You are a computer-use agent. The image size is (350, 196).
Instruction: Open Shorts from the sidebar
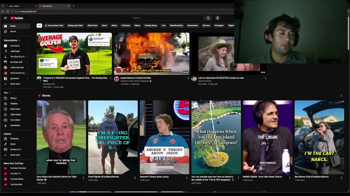tap(16, 31)
